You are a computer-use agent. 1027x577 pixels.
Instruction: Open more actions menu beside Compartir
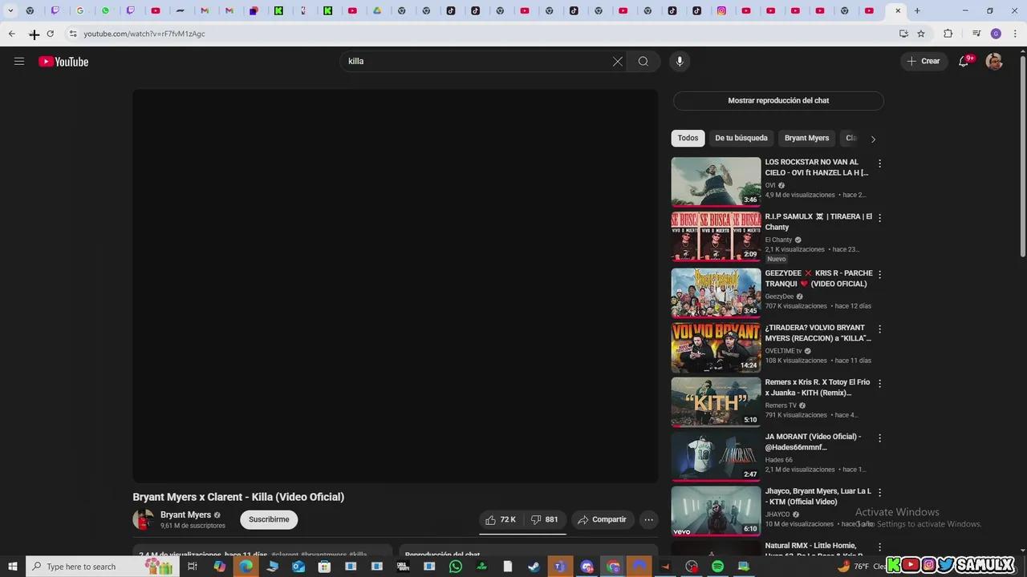point(648,519)
